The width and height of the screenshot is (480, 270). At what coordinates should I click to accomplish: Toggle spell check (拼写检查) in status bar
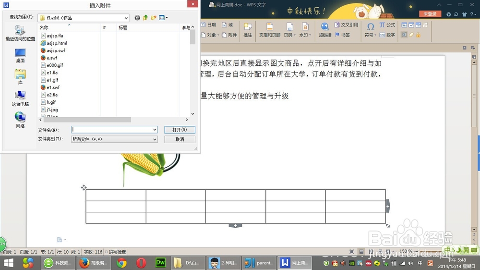[x=115, y=252]
